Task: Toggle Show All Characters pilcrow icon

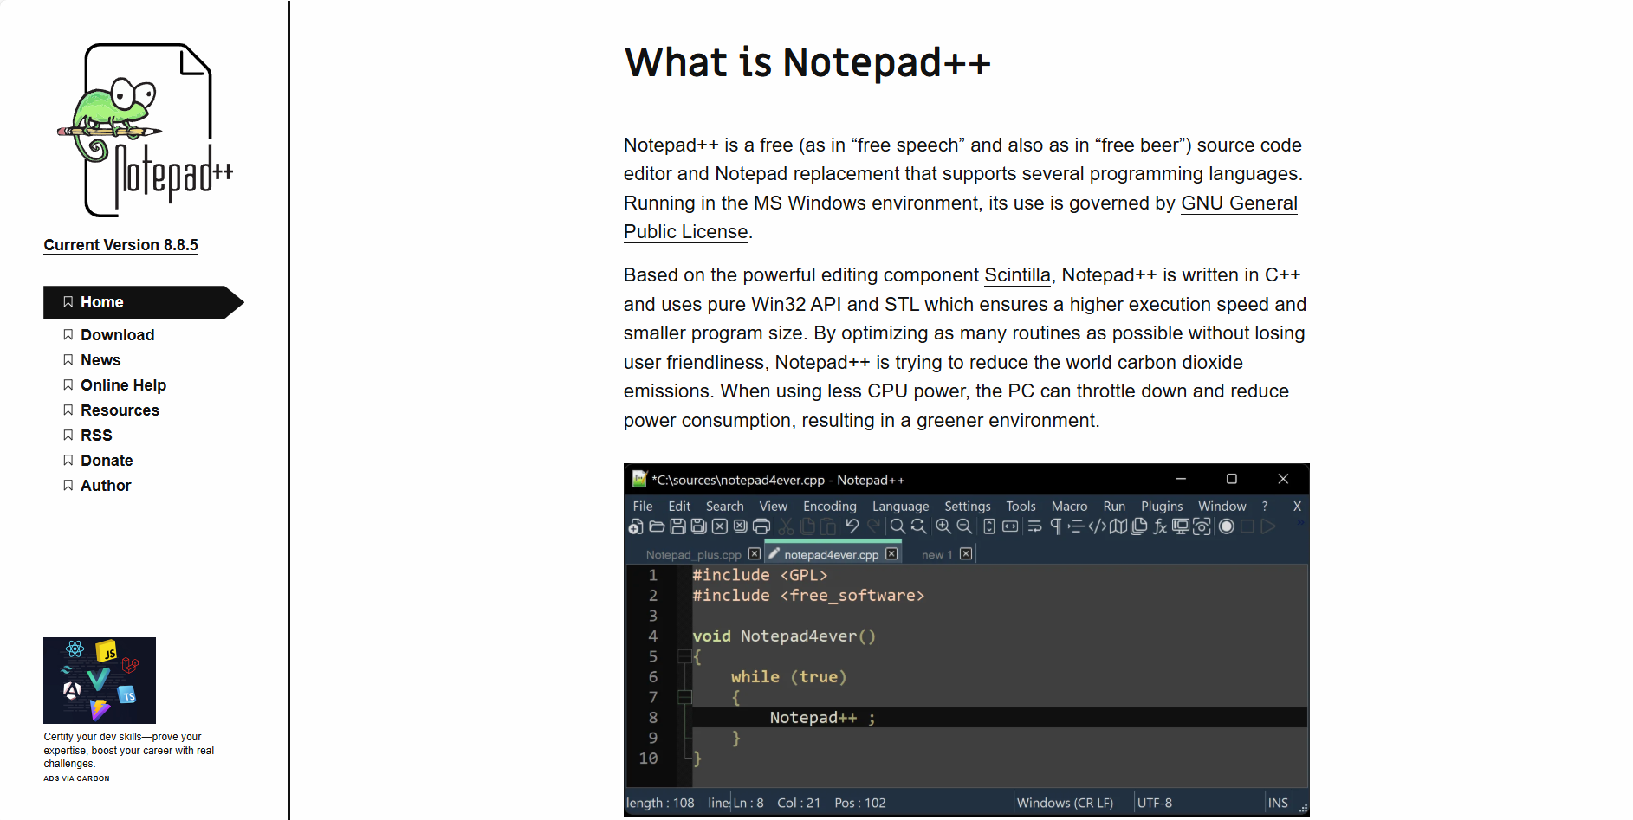Action: (x=1055, y=526)
